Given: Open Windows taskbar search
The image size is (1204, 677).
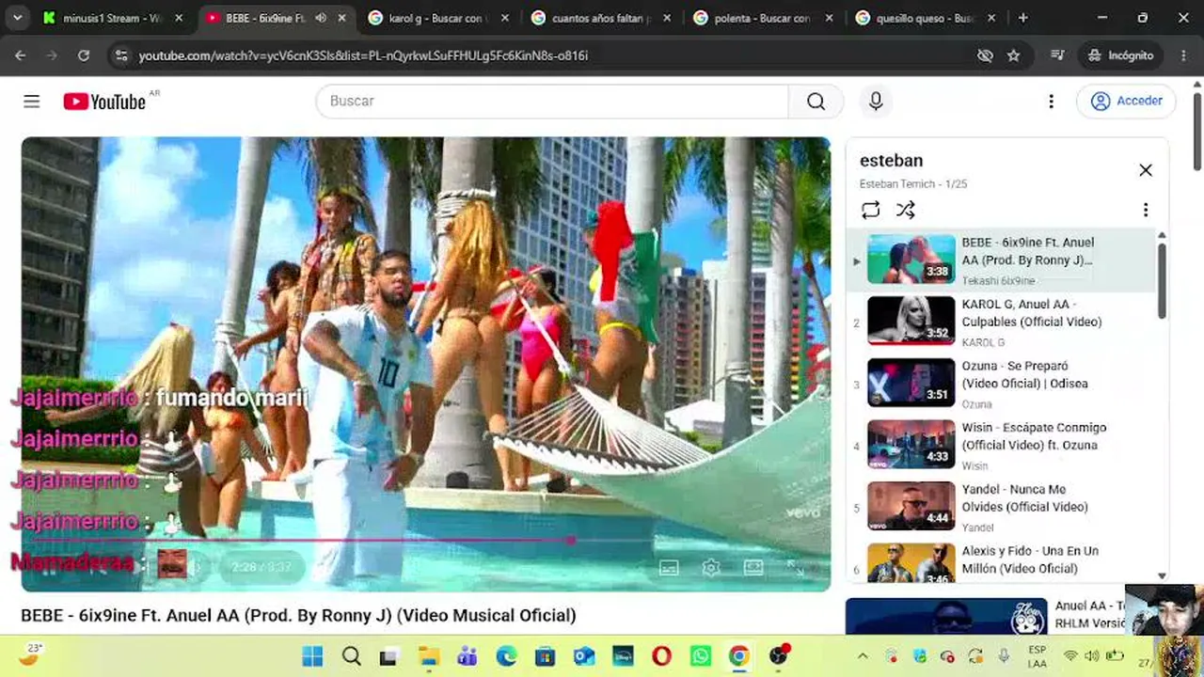Looking at the screenshot, I should tap(351, 656).
